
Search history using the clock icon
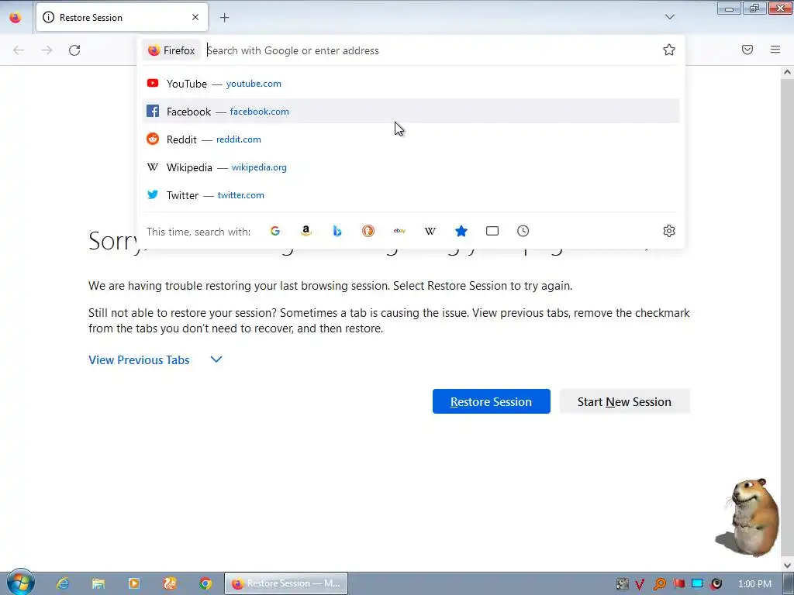(523, 231)
